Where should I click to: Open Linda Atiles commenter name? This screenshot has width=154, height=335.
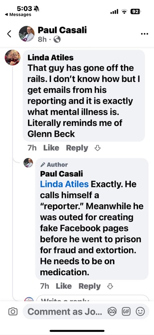pos(51,57)
